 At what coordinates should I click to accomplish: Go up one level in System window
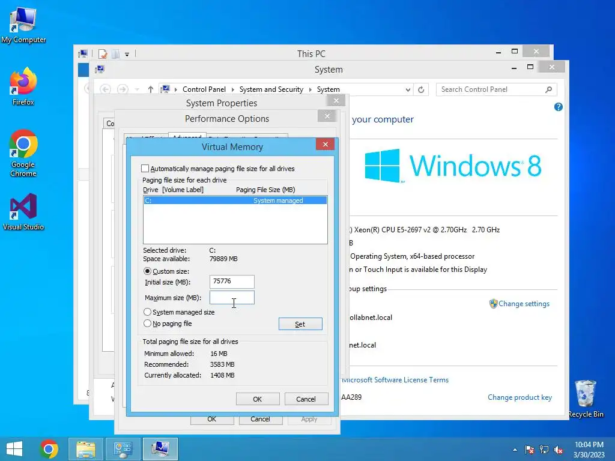(x=151, y=89)
